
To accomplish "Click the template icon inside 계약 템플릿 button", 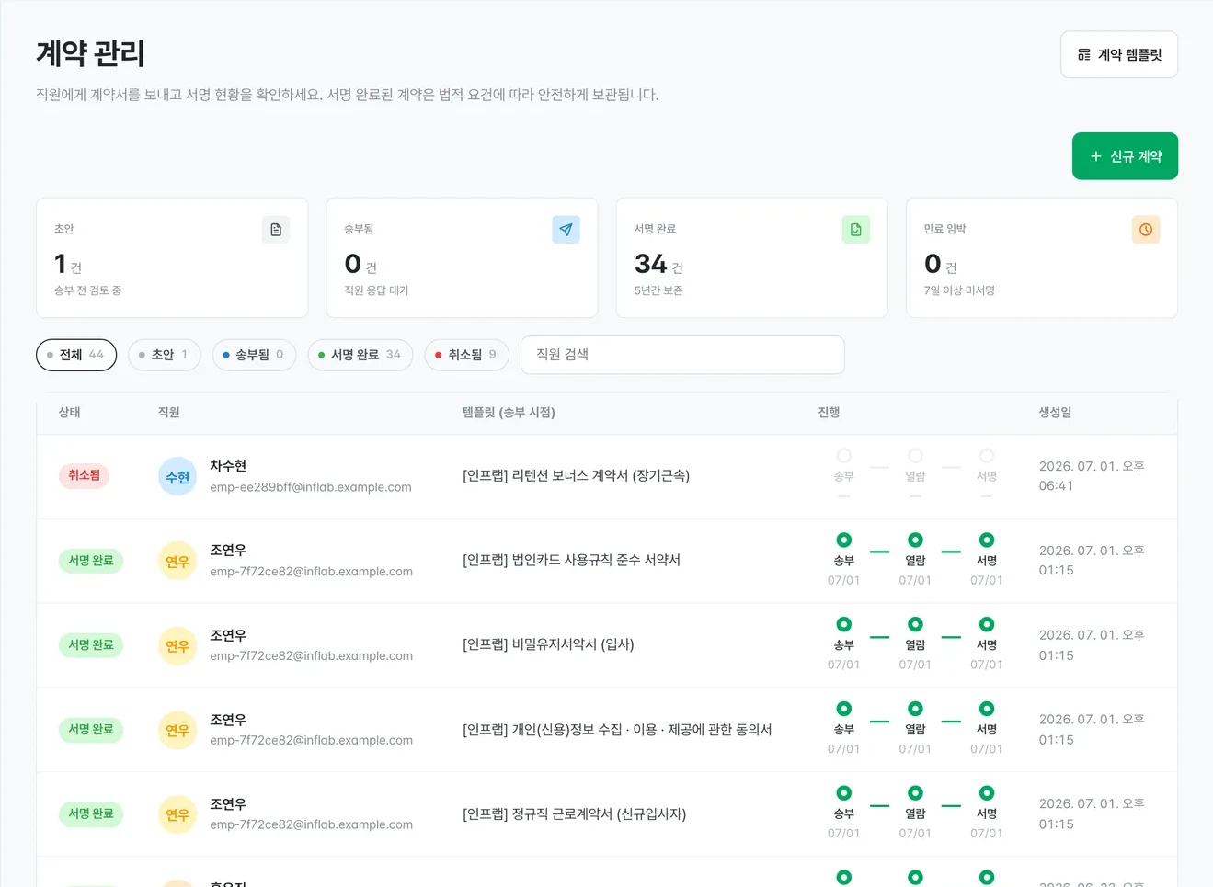I will pyautogui.click(x=1084, y=55).
